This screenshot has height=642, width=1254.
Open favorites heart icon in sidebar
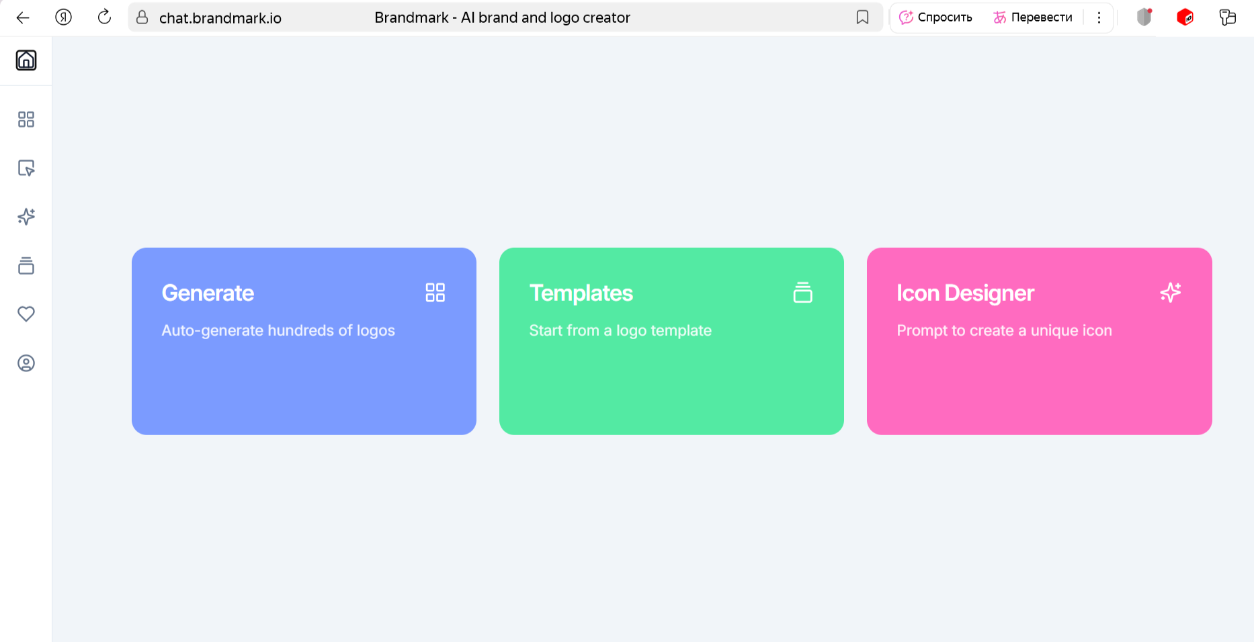26,314
